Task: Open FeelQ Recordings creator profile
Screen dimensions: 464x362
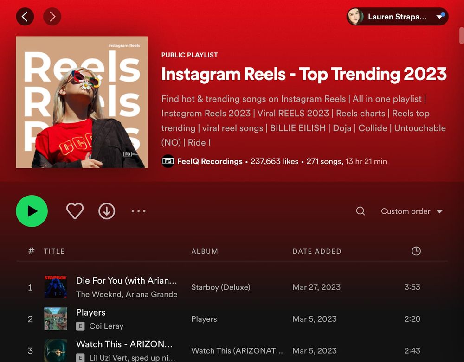Action: point(210,161)
